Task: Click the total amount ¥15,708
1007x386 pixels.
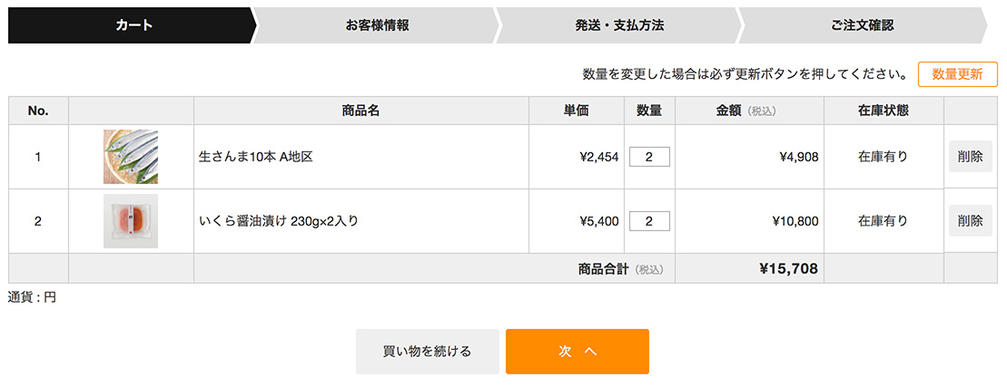Action: coord(788,269)
